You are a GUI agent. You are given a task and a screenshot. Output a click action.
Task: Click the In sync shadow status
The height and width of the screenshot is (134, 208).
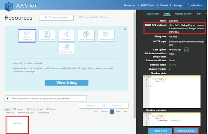pos(173,65)
